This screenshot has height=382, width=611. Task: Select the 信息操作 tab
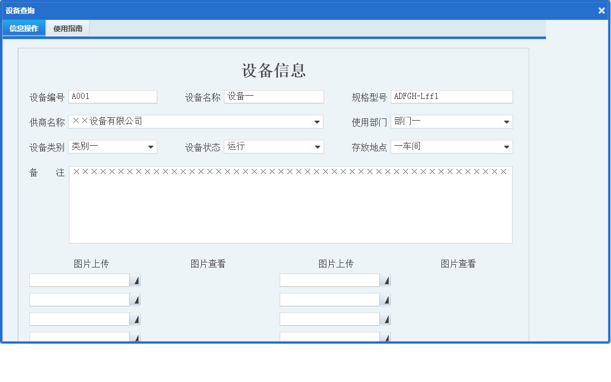point(23,28)
